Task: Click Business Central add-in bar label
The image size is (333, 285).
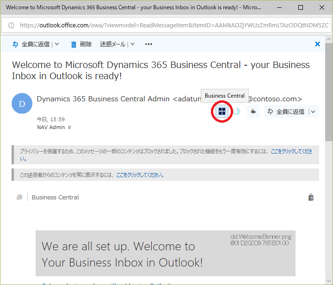Action: coord(55,197)
